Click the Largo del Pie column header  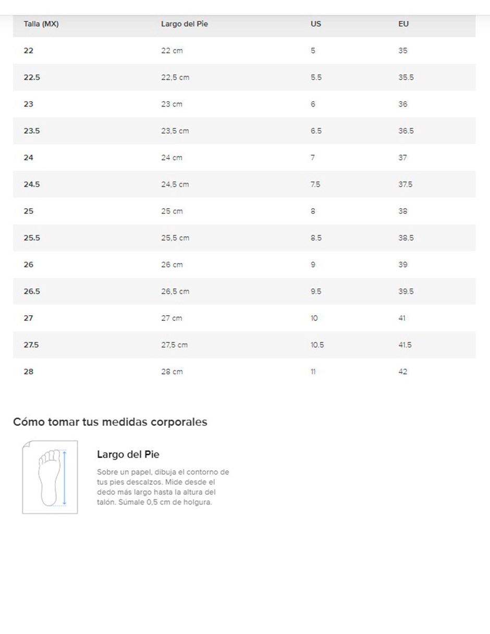185,24
